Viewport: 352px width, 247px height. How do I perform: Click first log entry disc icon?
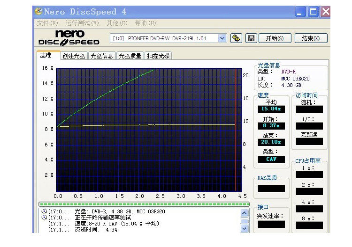point(44,211)
